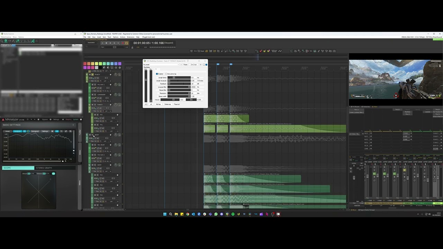Select the purple color swatch in top row
This screenshot has width=443, height=249.
120,64
